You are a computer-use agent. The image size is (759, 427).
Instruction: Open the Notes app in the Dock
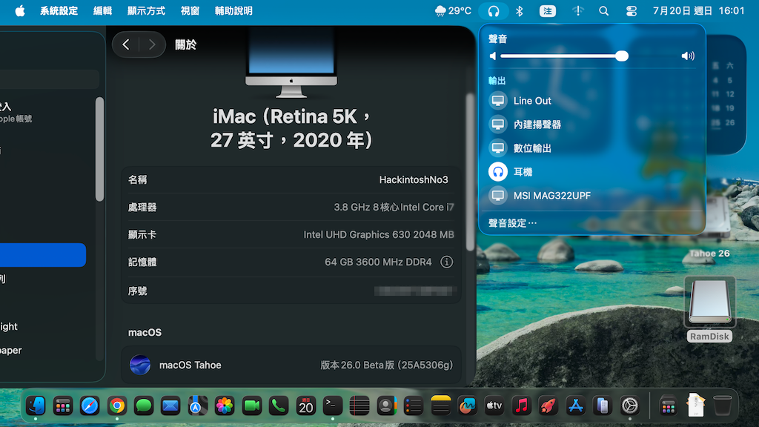[440, 406]
